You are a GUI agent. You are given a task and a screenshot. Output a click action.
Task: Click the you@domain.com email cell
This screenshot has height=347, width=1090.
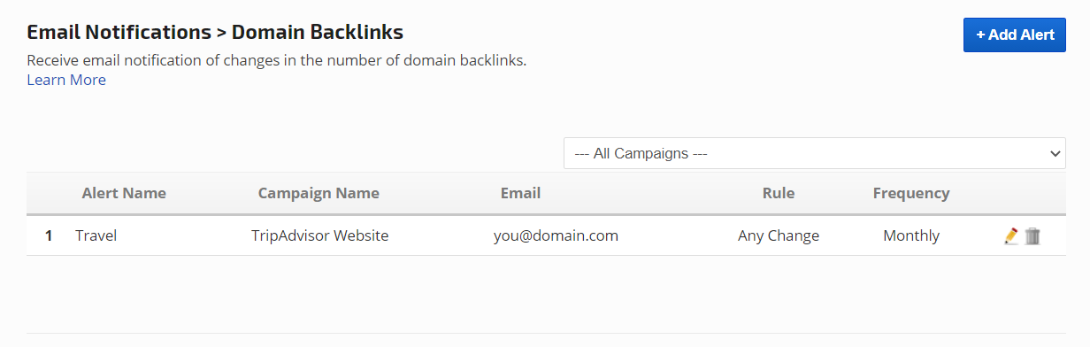click(x=556, y=236)
